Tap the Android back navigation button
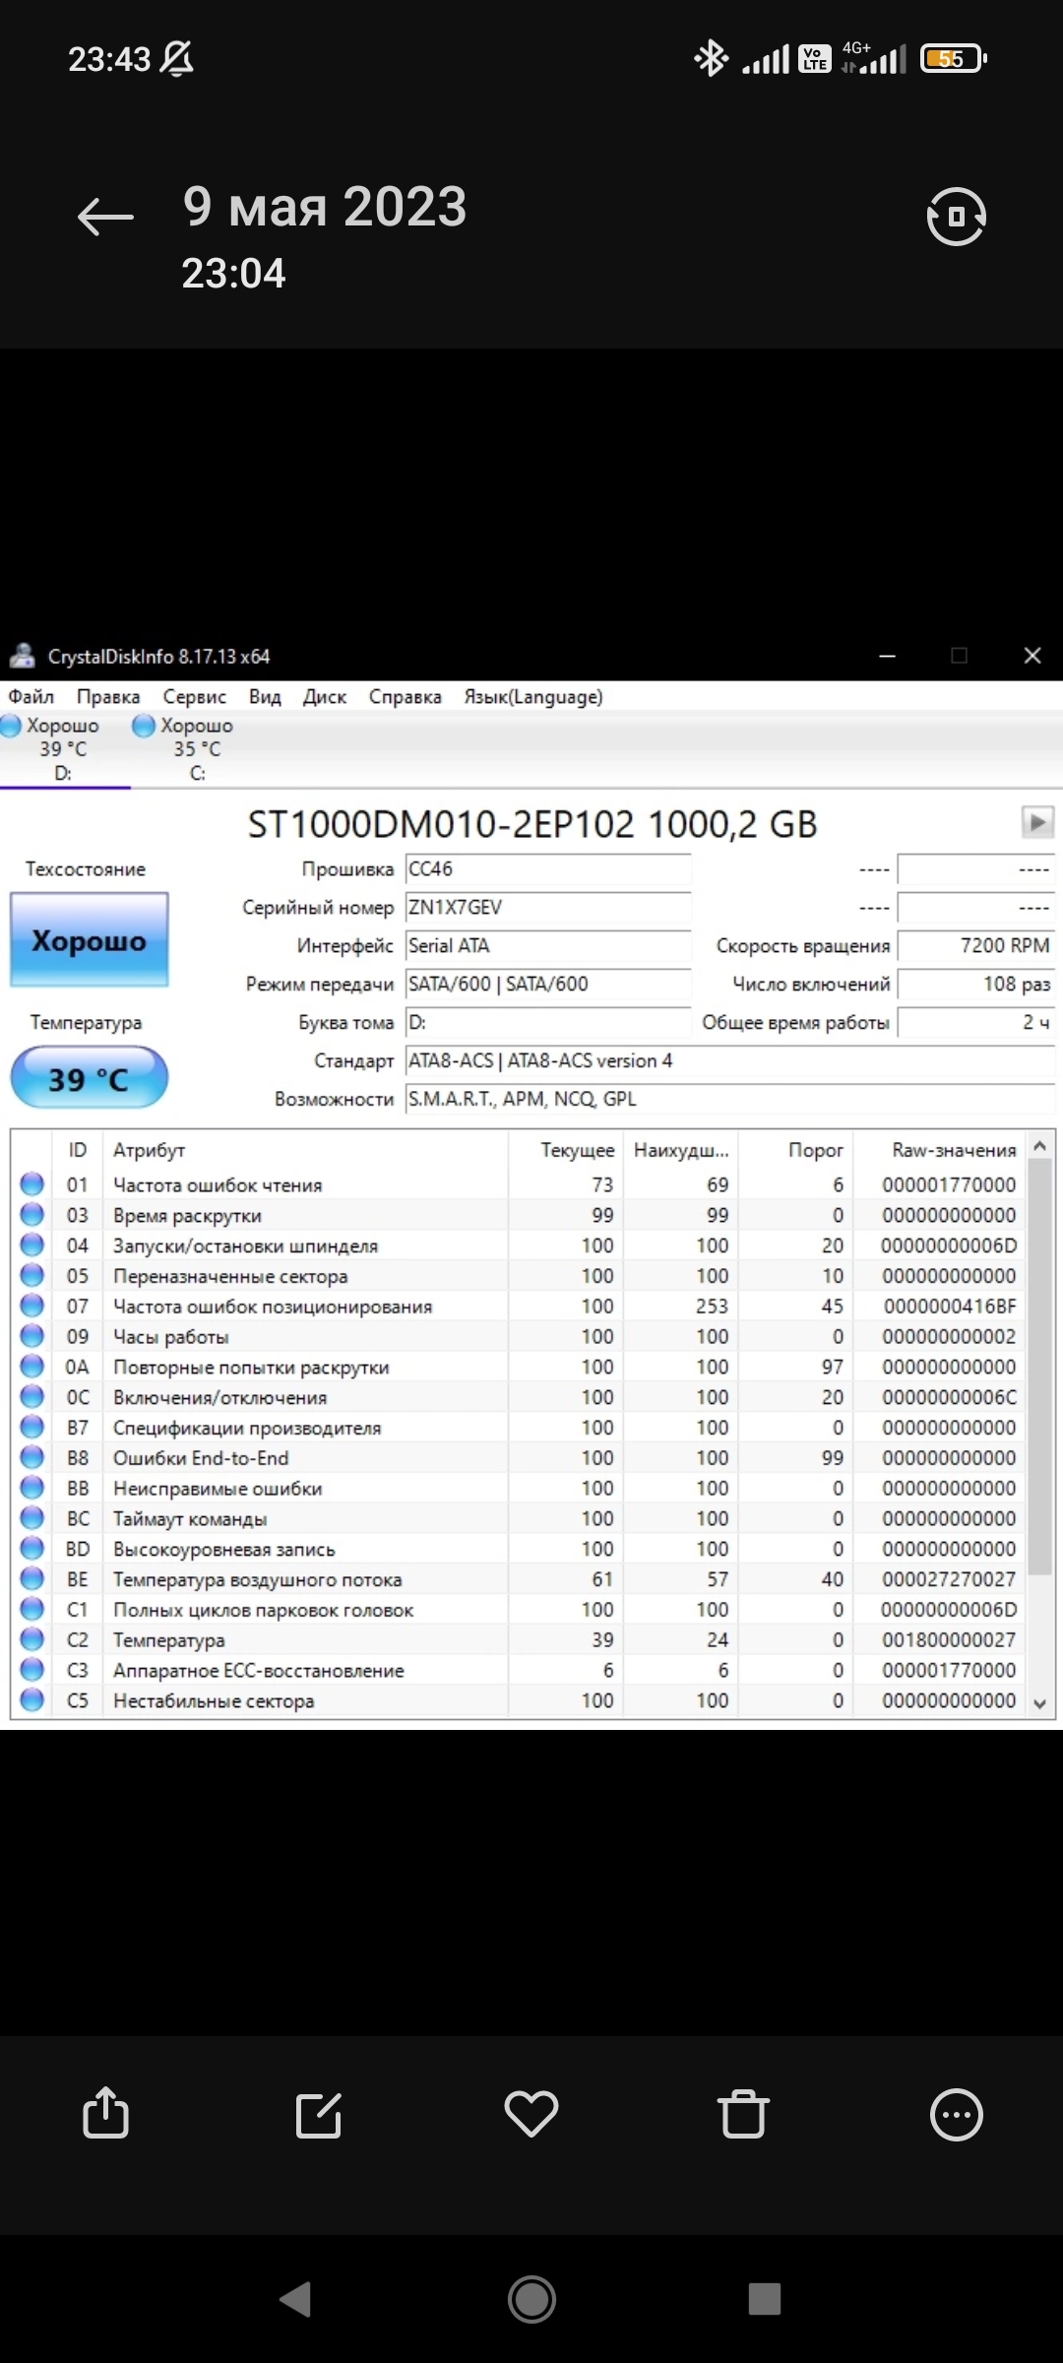The width and height of the screenshot is (1063, 2363). 295,2299
